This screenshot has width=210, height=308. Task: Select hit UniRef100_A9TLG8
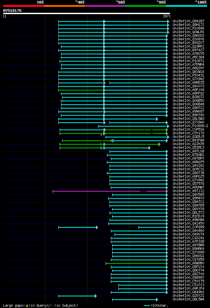click(188, 151)
